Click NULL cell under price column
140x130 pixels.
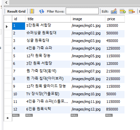click(109, 115)
